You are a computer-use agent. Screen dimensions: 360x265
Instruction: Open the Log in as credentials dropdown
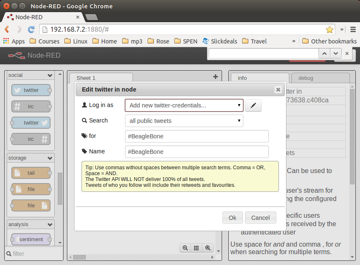184,105
